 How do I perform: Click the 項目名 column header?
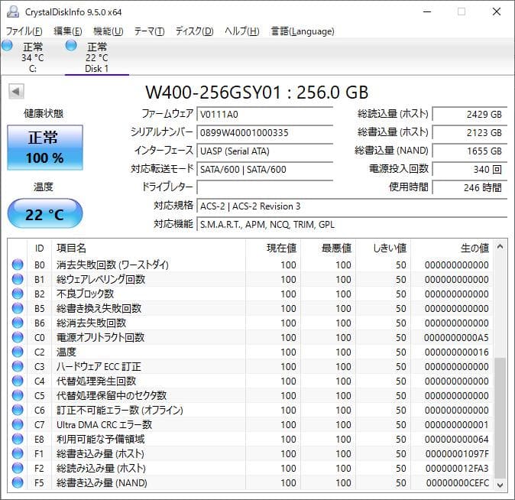(x=149, y=248)
